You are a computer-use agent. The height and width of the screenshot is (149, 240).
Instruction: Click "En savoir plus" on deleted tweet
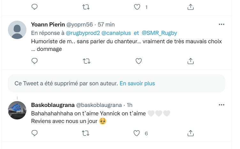(x=137, y=83)
